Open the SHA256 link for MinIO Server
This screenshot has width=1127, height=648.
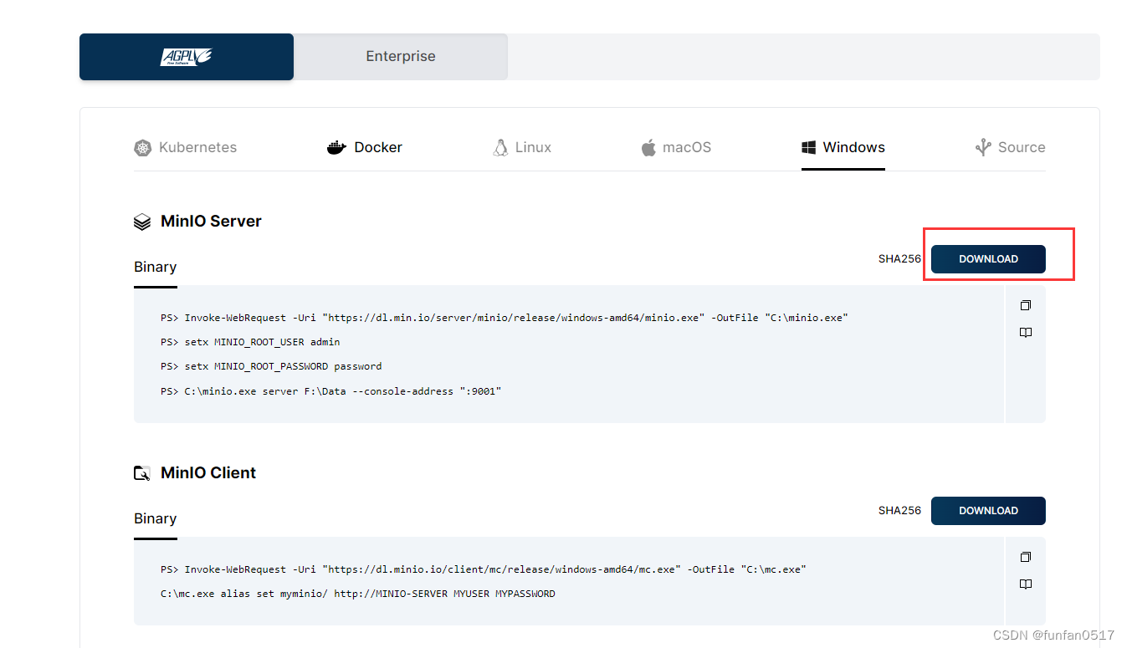coord(899,259)
